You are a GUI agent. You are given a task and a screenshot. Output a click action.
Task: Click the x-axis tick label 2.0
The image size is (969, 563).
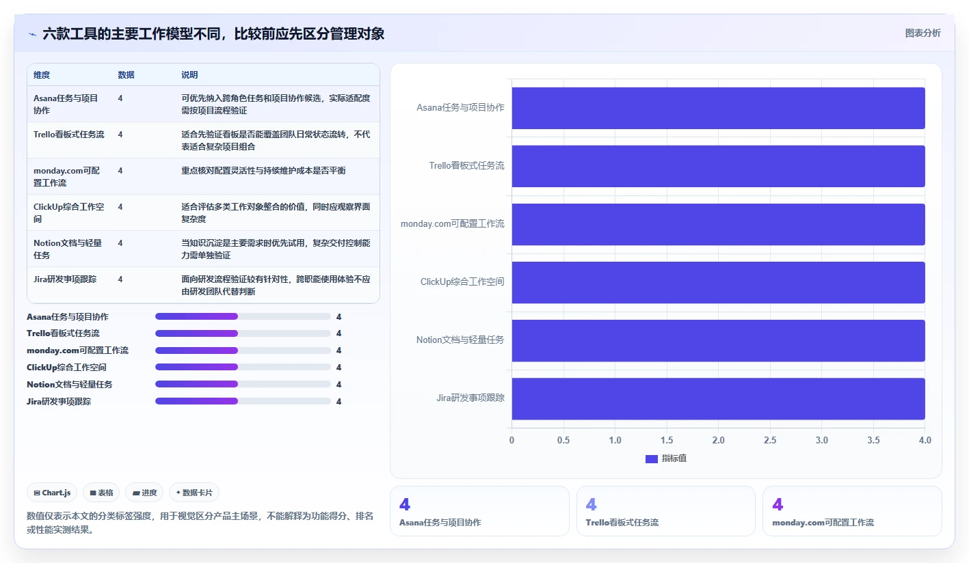pos(718,441)
